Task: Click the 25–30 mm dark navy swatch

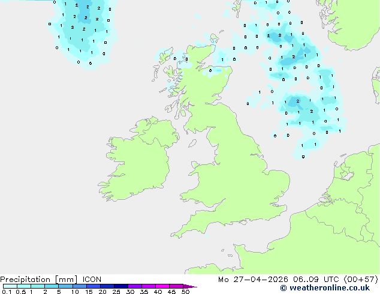Action: coord(121,286)
